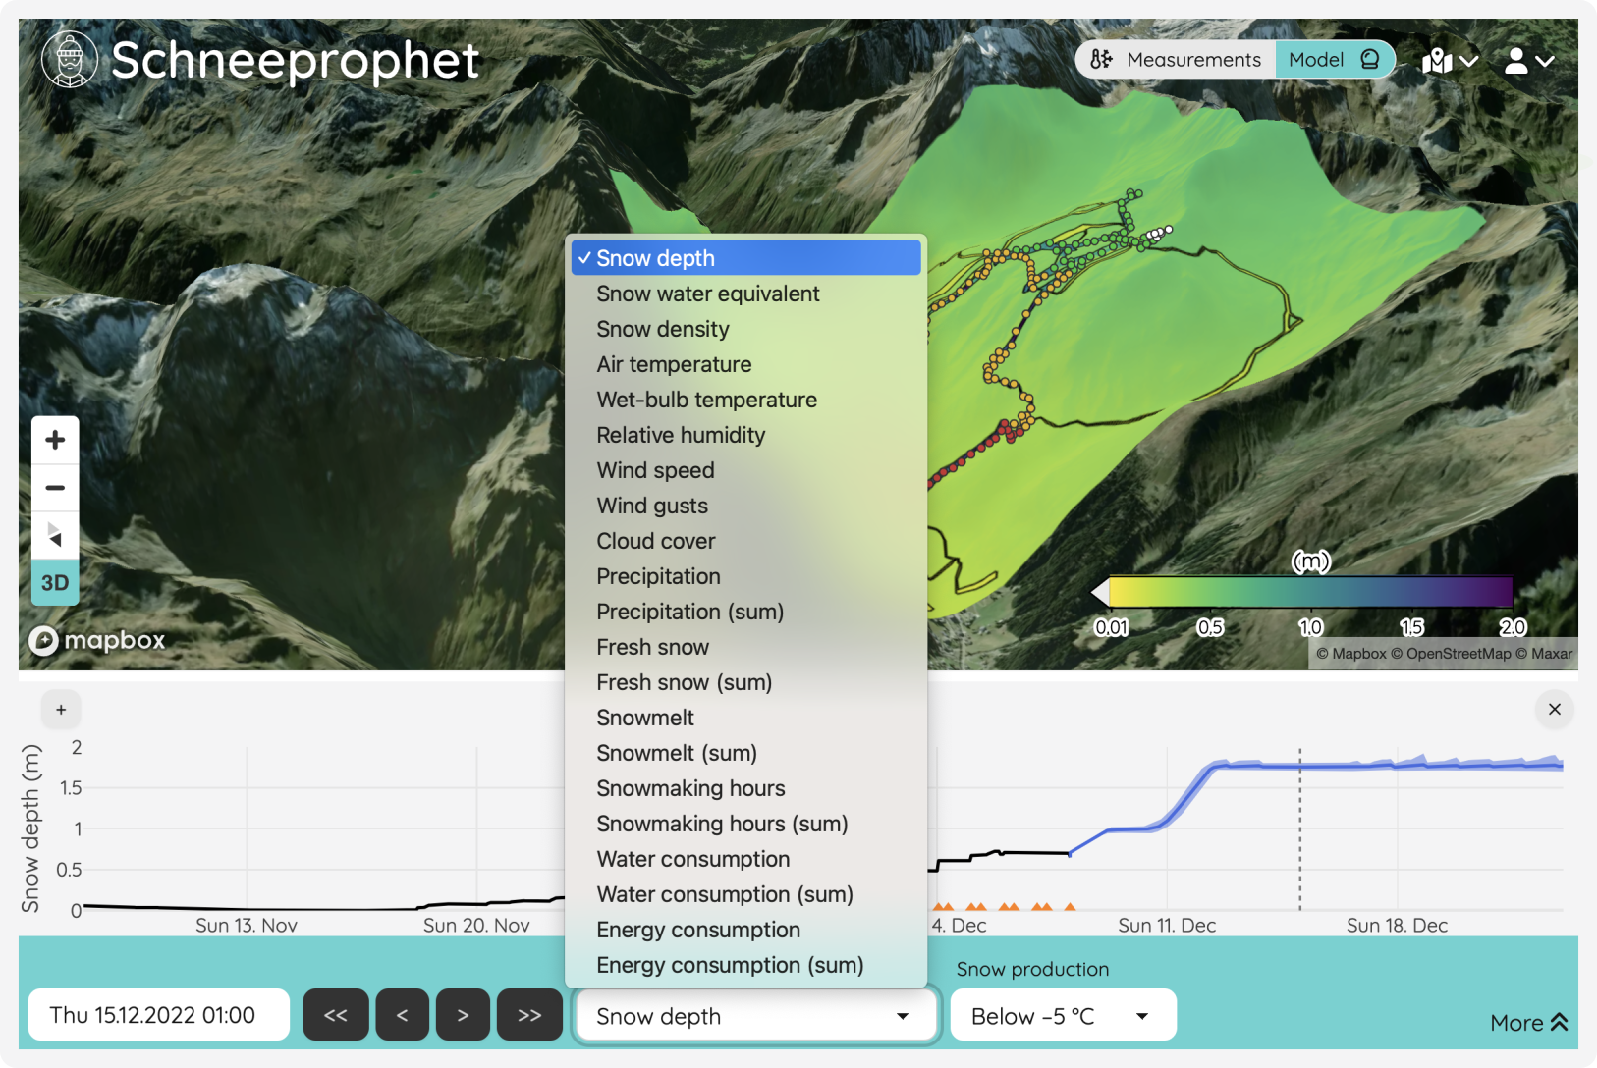The width and height of the screenshot is (1597, 1068).
Task: Toggle the 3D map view
Action: (x=55, y=583)
